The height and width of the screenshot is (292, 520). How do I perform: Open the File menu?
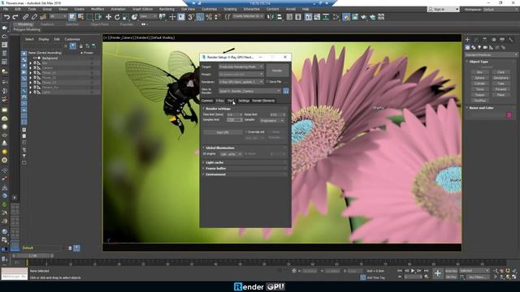6,9
